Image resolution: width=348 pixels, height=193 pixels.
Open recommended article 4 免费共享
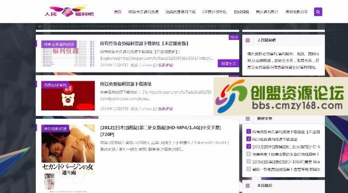tap(286, 154)
